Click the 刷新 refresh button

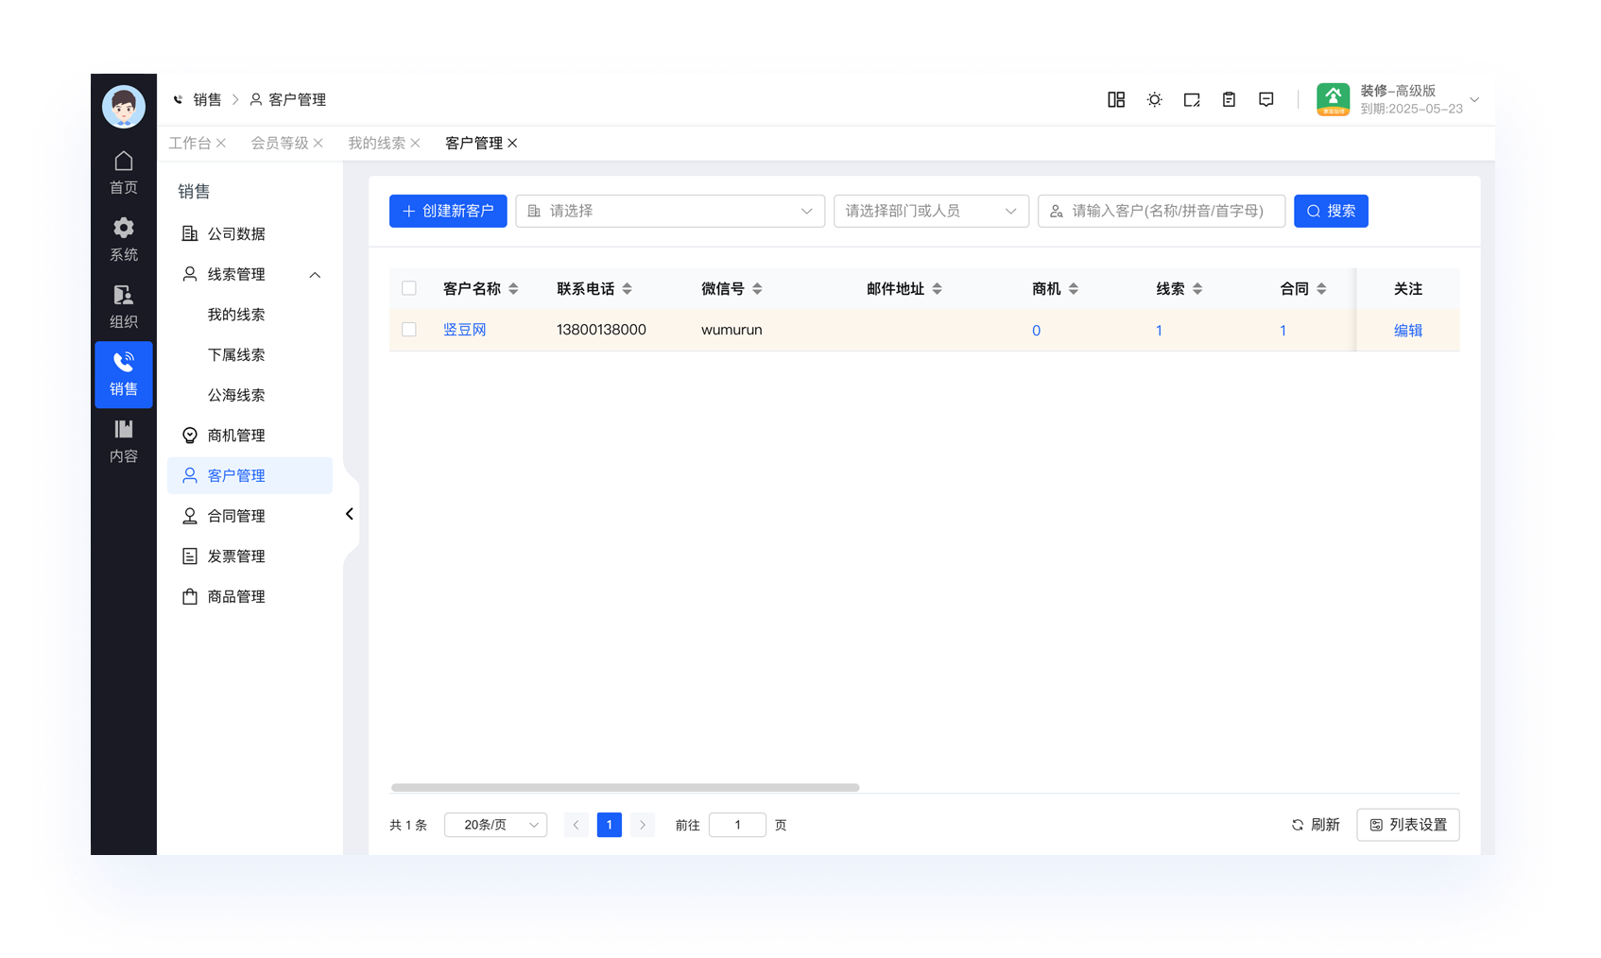click(1316, 825)
